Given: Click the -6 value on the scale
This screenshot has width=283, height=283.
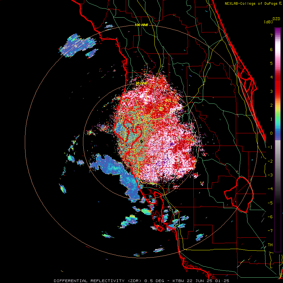Looking at the screenshot, I should tap(270, 217).
